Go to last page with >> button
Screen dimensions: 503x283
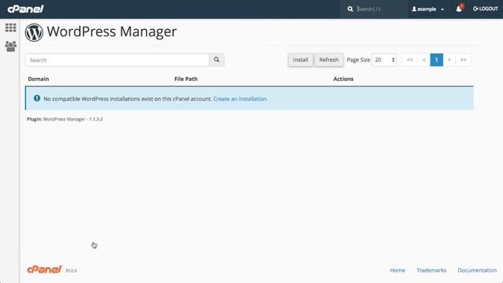click(x=463, y=60)
